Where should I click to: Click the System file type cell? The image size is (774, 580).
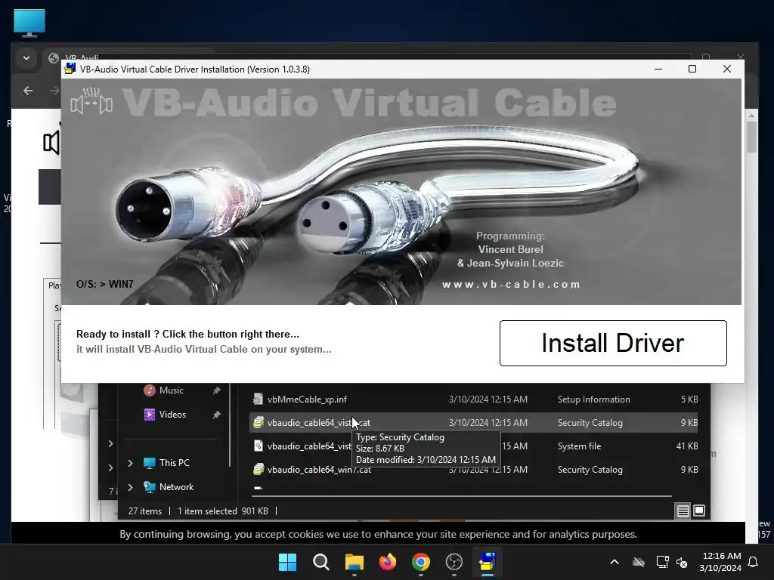point(579,446)
